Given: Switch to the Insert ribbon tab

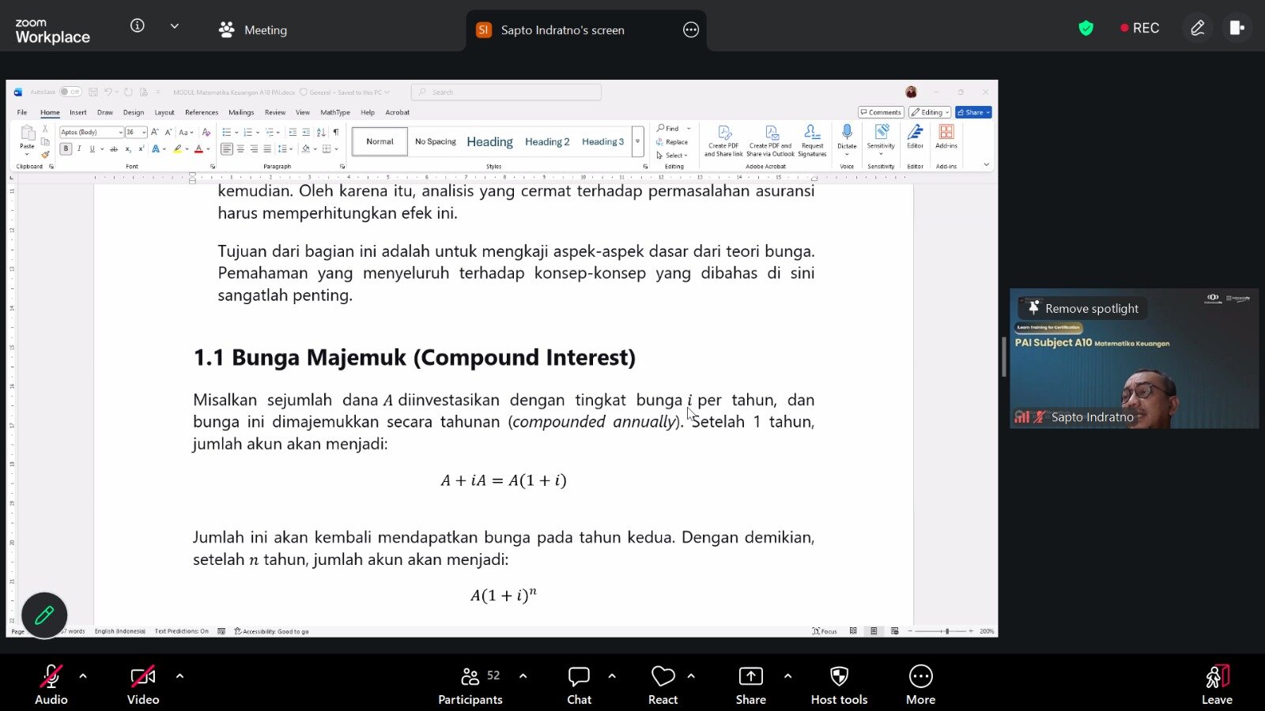Looking at the screenshot, I should click(77, 112).
